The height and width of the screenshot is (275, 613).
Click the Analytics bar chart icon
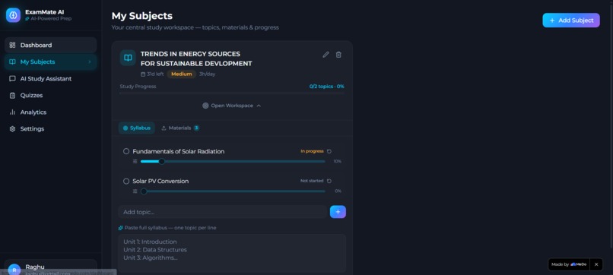coord(12,112)
